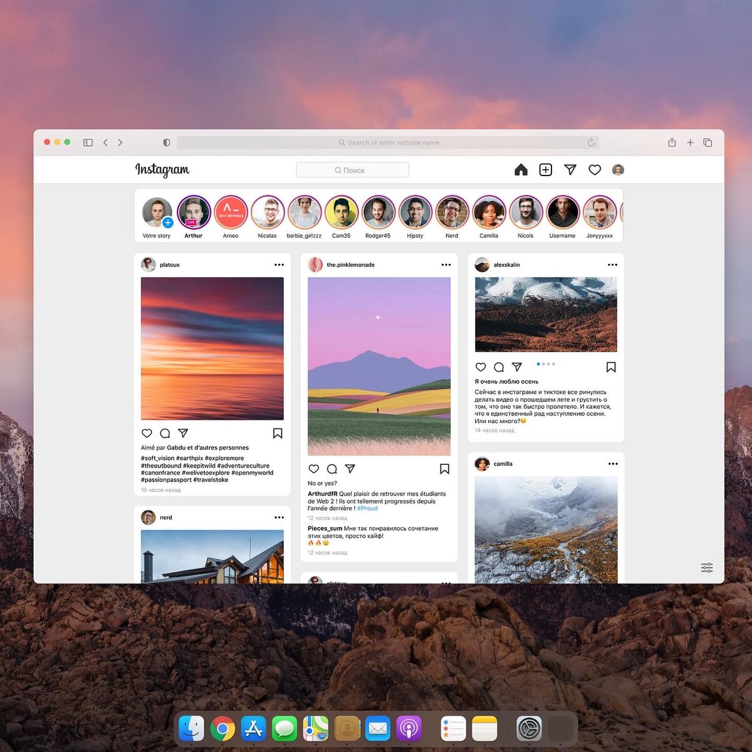Open activity heart icon in header
The width and height of the screenshot is (752, 752).
point(595,170)
